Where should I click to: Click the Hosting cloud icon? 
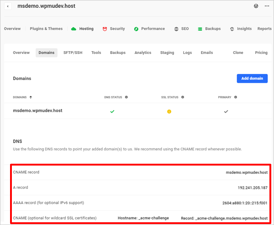pos(74,29)
